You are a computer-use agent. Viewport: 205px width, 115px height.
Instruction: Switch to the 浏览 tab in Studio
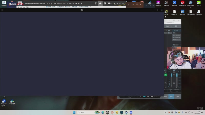coord(178,97)
